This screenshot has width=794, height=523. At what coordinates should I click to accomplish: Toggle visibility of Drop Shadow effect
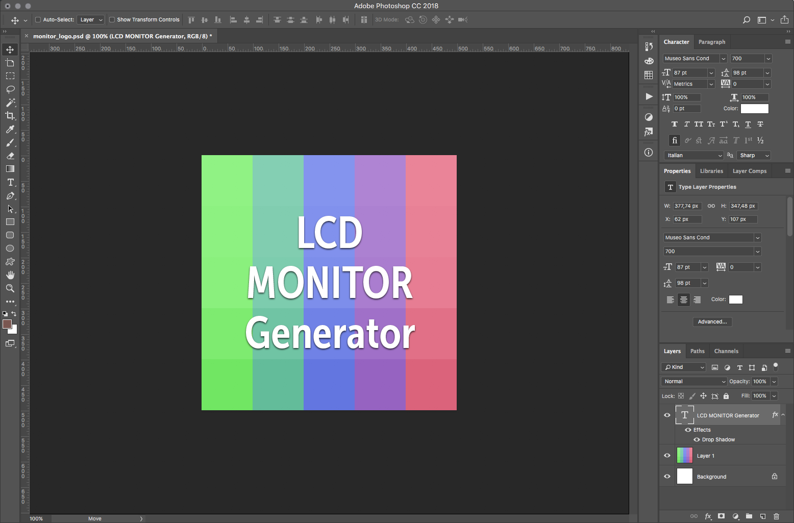(697, 439)
